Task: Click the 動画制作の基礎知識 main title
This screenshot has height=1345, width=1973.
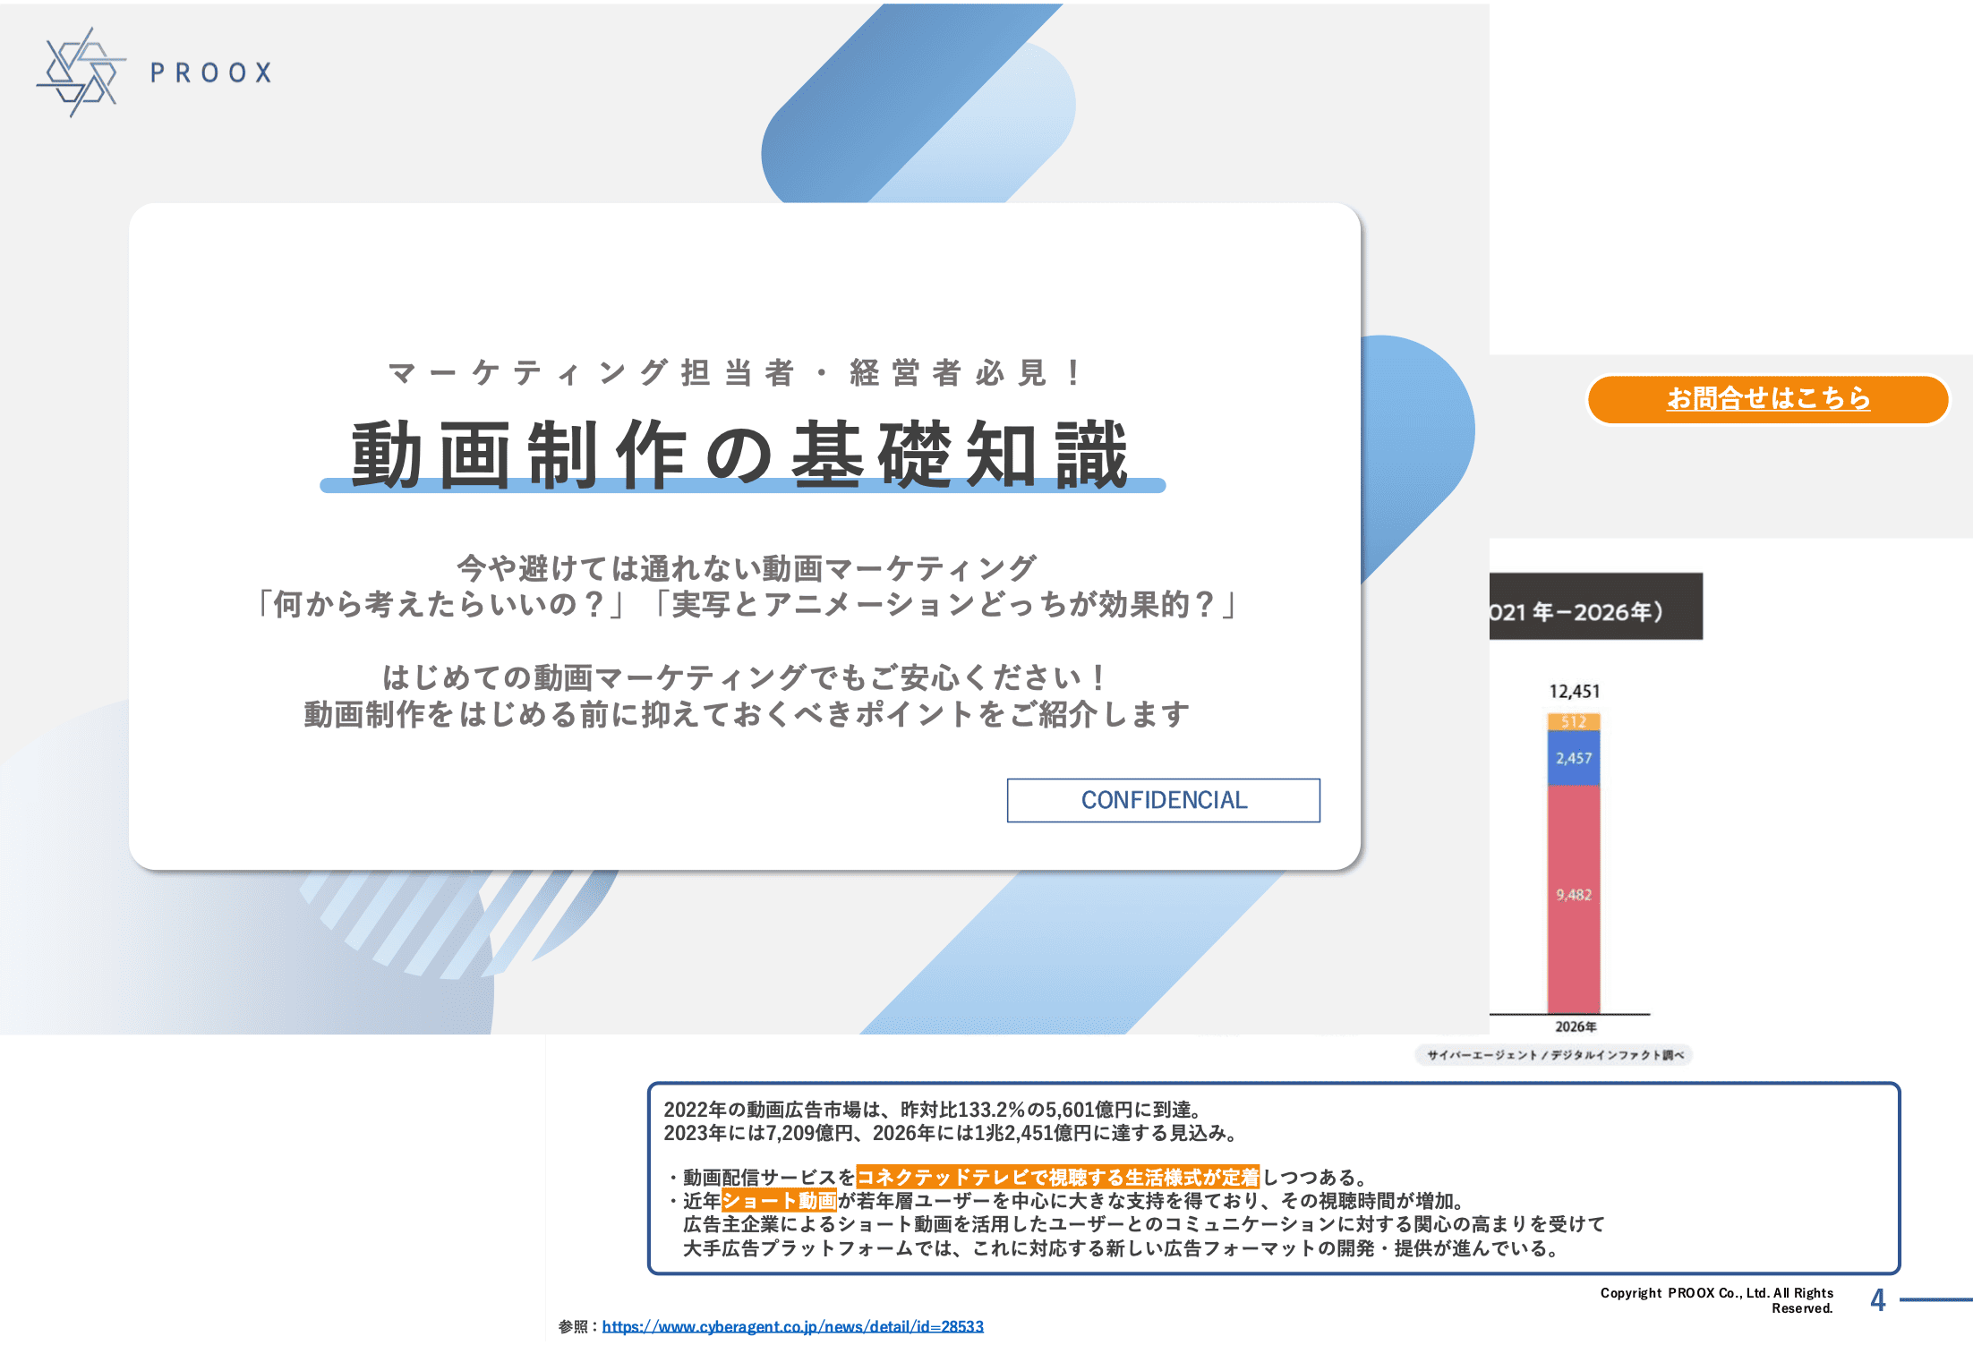Action: pos(741,455)
